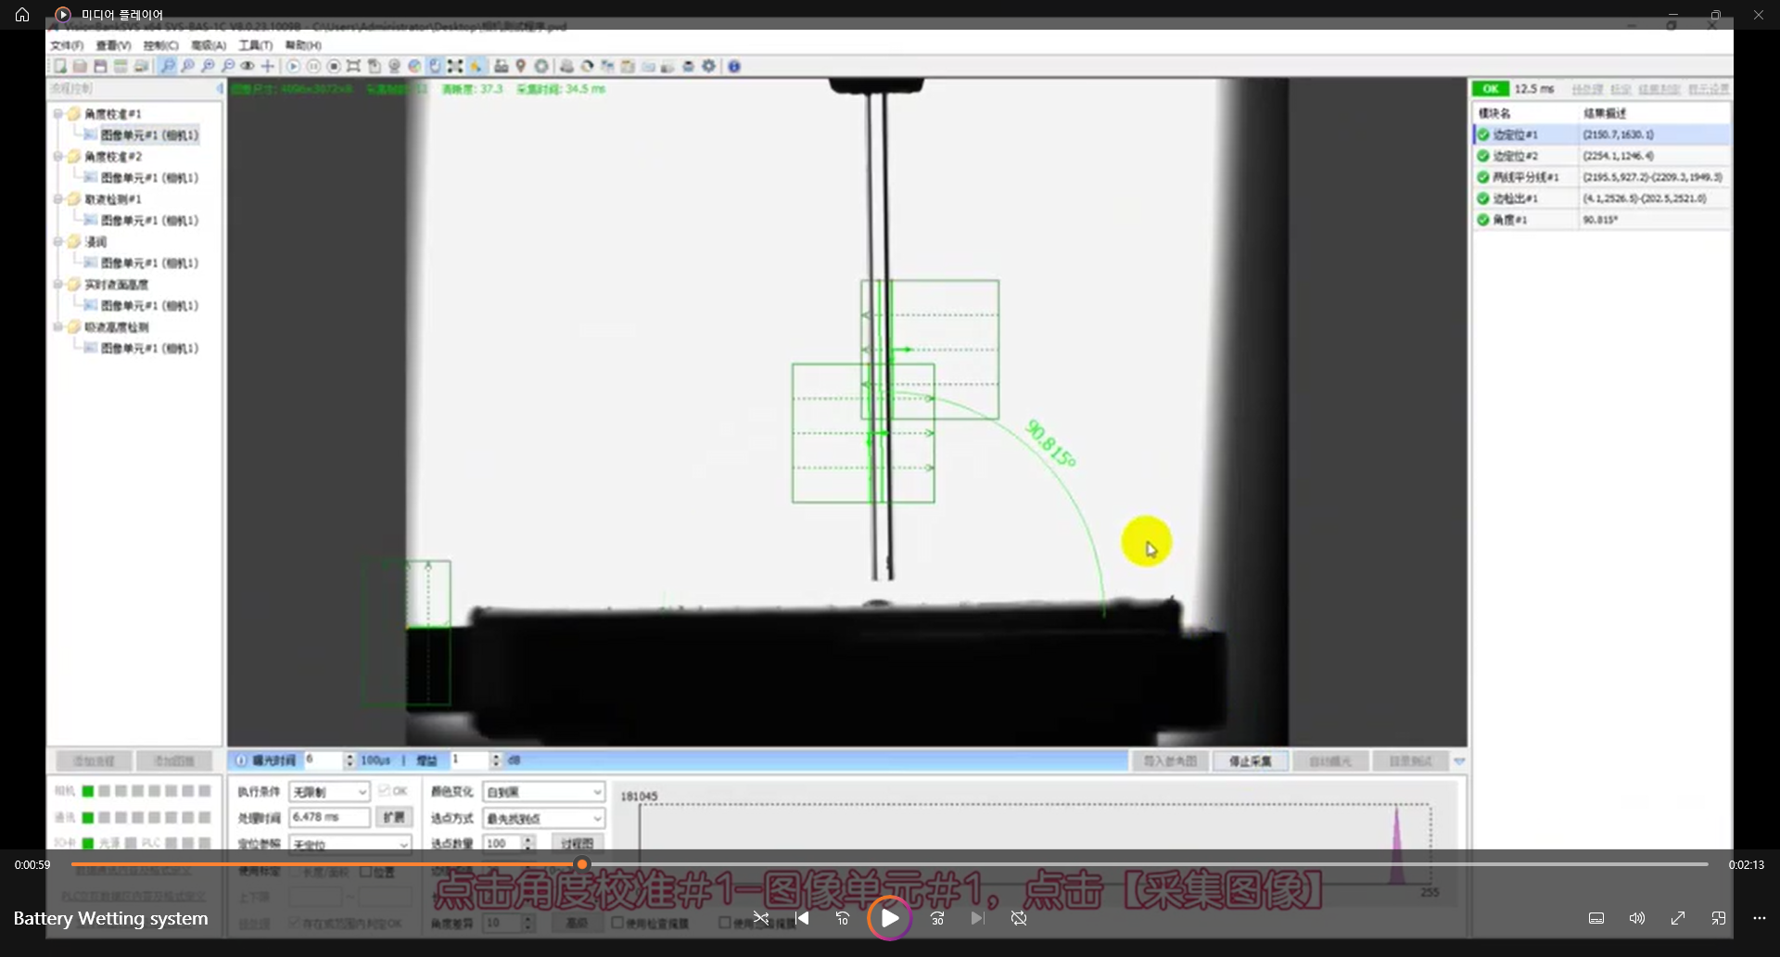Click the eye view icon in toolbar
This screenshot has height=957, width=1780.
[x=248, y=66]
